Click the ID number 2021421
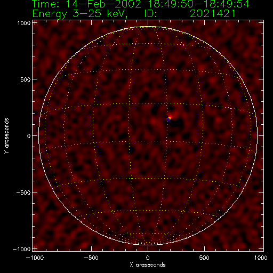Screen dimensions: 273x273 tap(213, 14)
